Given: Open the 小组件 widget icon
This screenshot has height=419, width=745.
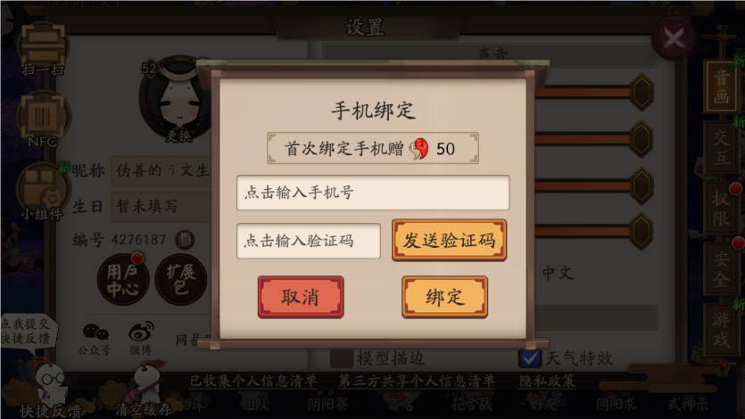Looking at the screenshot, I should tap(43, 192).
